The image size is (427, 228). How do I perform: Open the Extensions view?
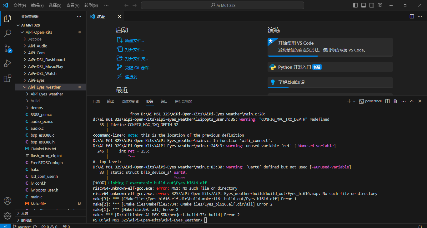pyautogui.click(x=8, y=78)
